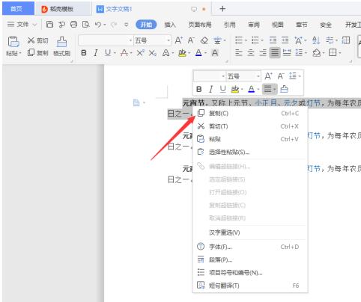This screenshot has height=302, width=361.
Task: Open the shading fill bucket dropdown
Action: coord(324,53)
